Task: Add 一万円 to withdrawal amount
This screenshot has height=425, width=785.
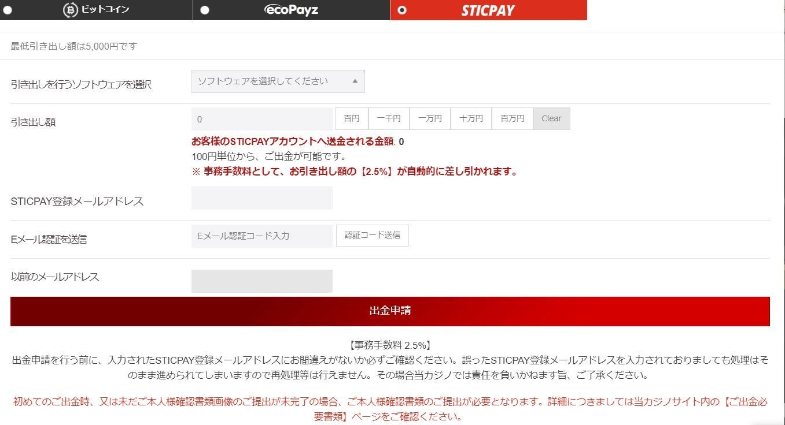Action: pos(430,118)
